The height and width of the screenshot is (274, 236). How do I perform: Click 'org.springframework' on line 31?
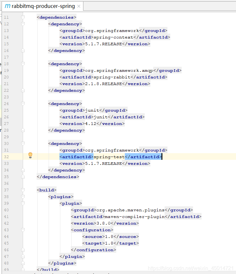click(x=112, y=150)
